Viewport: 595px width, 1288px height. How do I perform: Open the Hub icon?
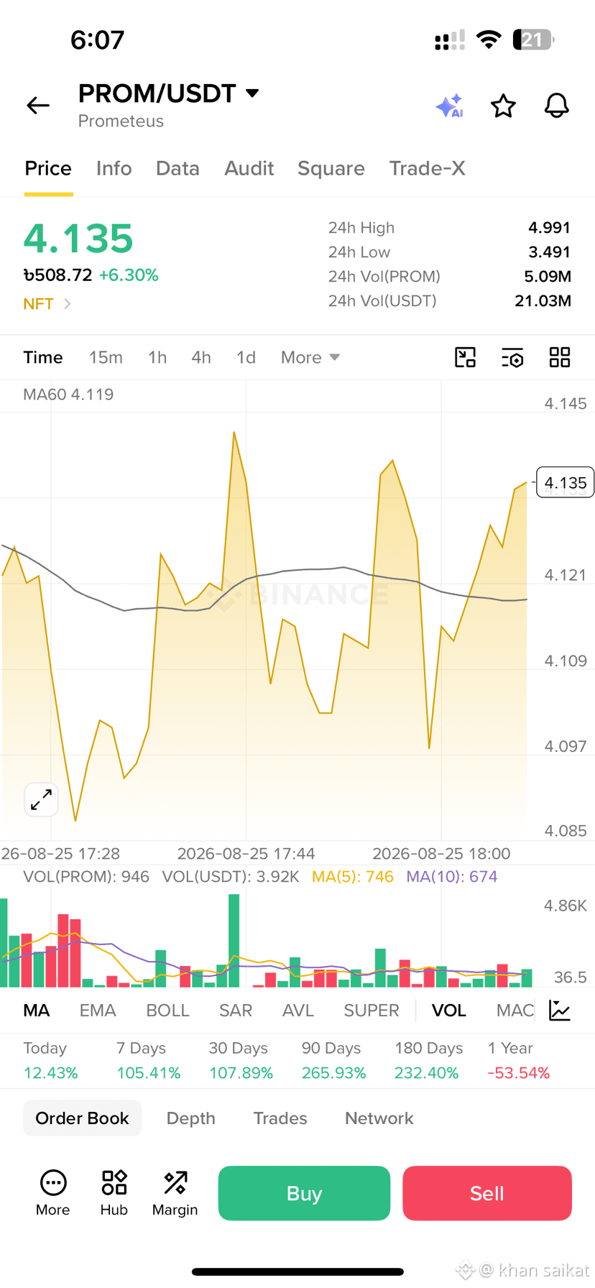coord(114,1193)
